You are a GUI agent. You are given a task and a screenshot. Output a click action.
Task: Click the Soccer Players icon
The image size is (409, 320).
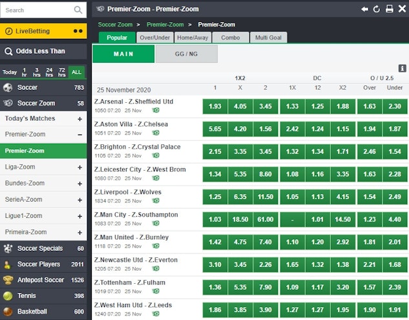8,264
